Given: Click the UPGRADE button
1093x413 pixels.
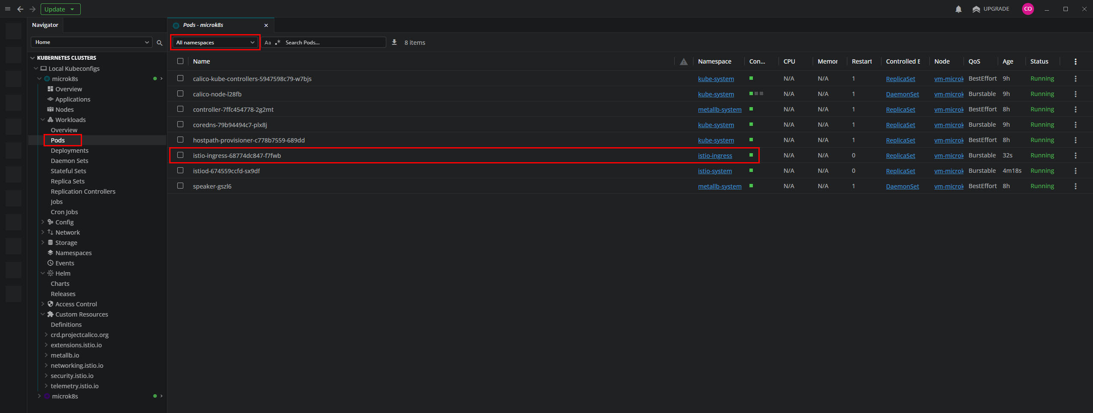Looking at the screenshot, I should [x=990, y=9].
